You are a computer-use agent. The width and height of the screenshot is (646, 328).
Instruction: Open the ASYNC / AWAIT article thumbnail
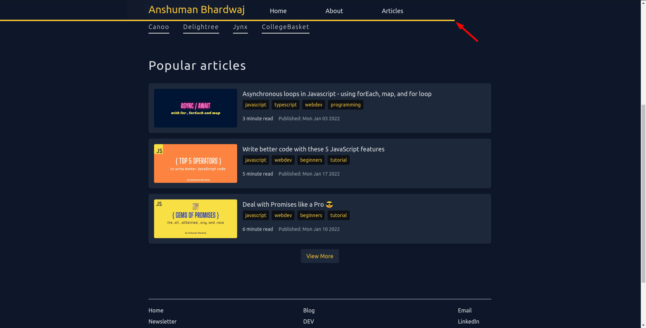[195, 108]
